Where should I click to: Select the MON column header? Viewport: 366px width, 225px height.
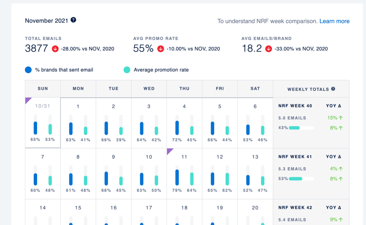click(x=78, y=89)
